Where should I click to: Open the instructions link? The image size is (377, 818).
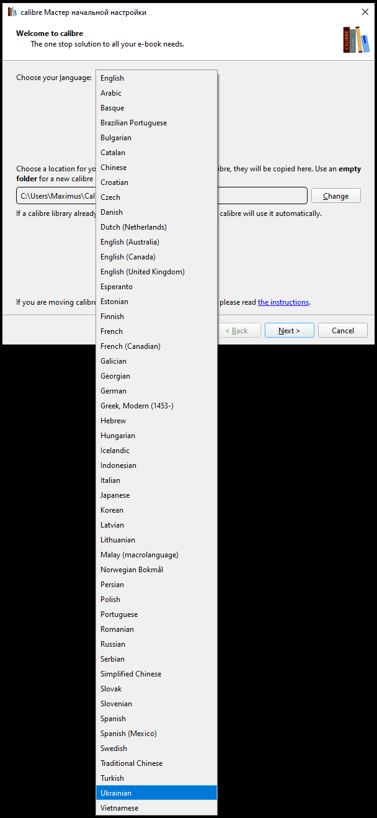click(283, 302)
